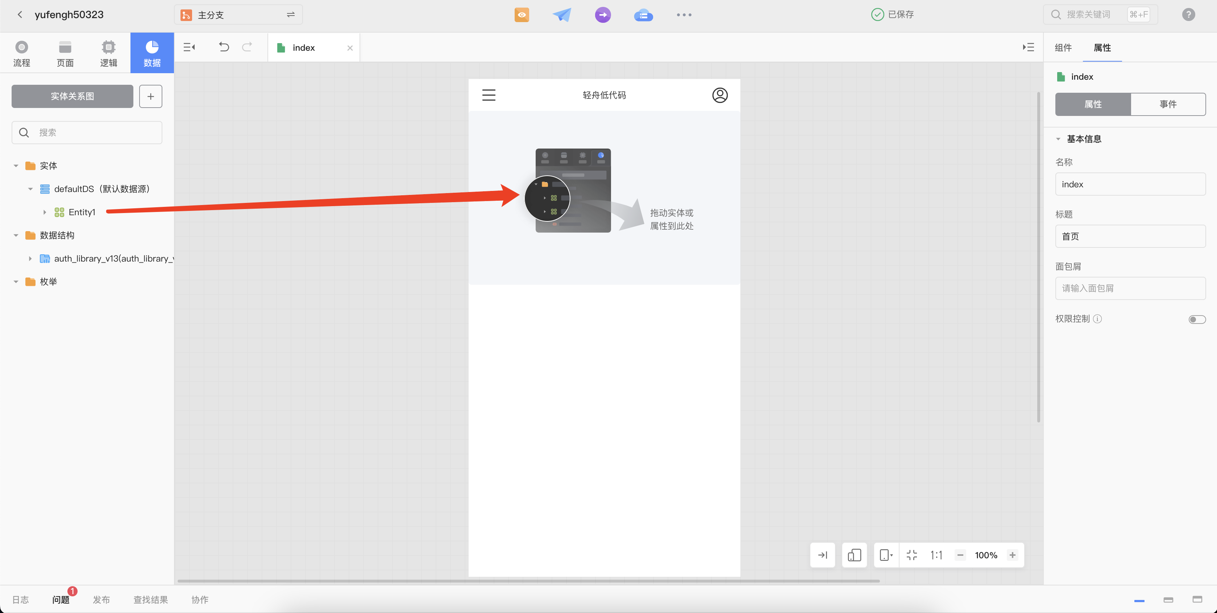This screenshot has width=1217, height=613.
Task: Click the user avatar icon in preview
Action: pos(719,95)
